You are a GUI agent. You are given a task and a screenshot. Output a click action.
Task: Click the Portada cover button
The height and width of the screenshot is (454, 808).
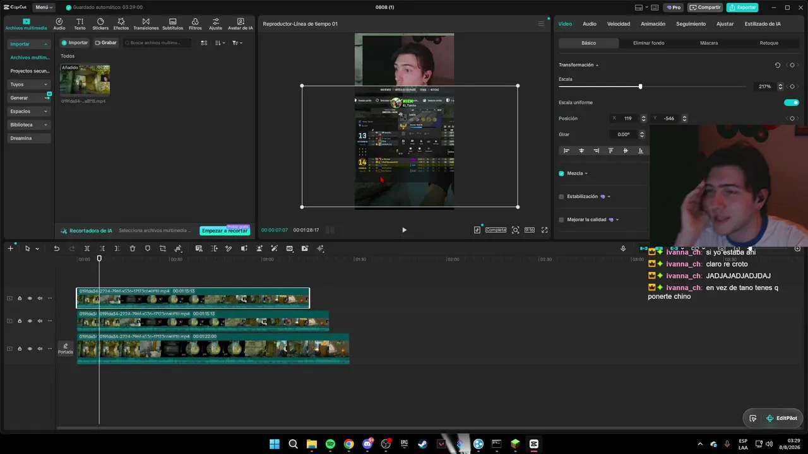coord(66,349)
